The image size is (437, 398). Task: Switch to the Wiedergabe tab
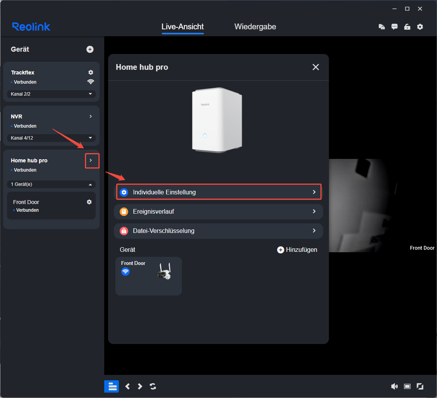click(255, 27)
